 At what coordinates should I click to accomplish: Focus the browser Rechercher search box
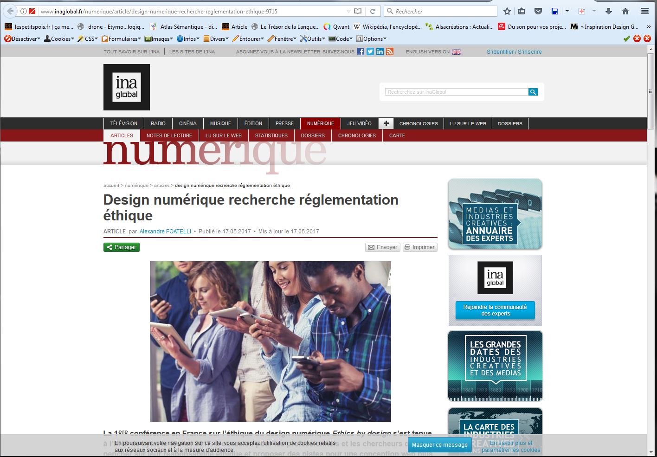[441, 11]
